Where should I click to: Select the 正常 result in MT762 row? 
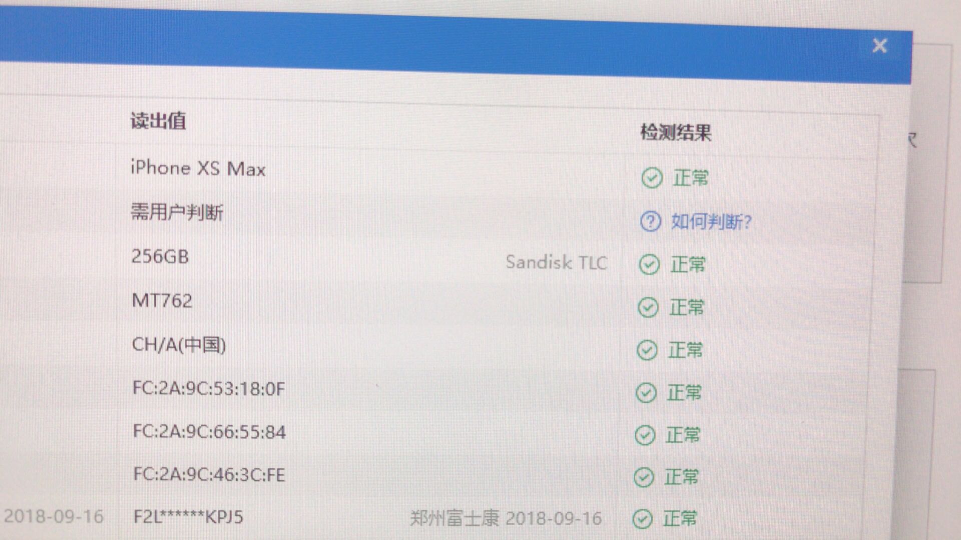tap(687, 307)
